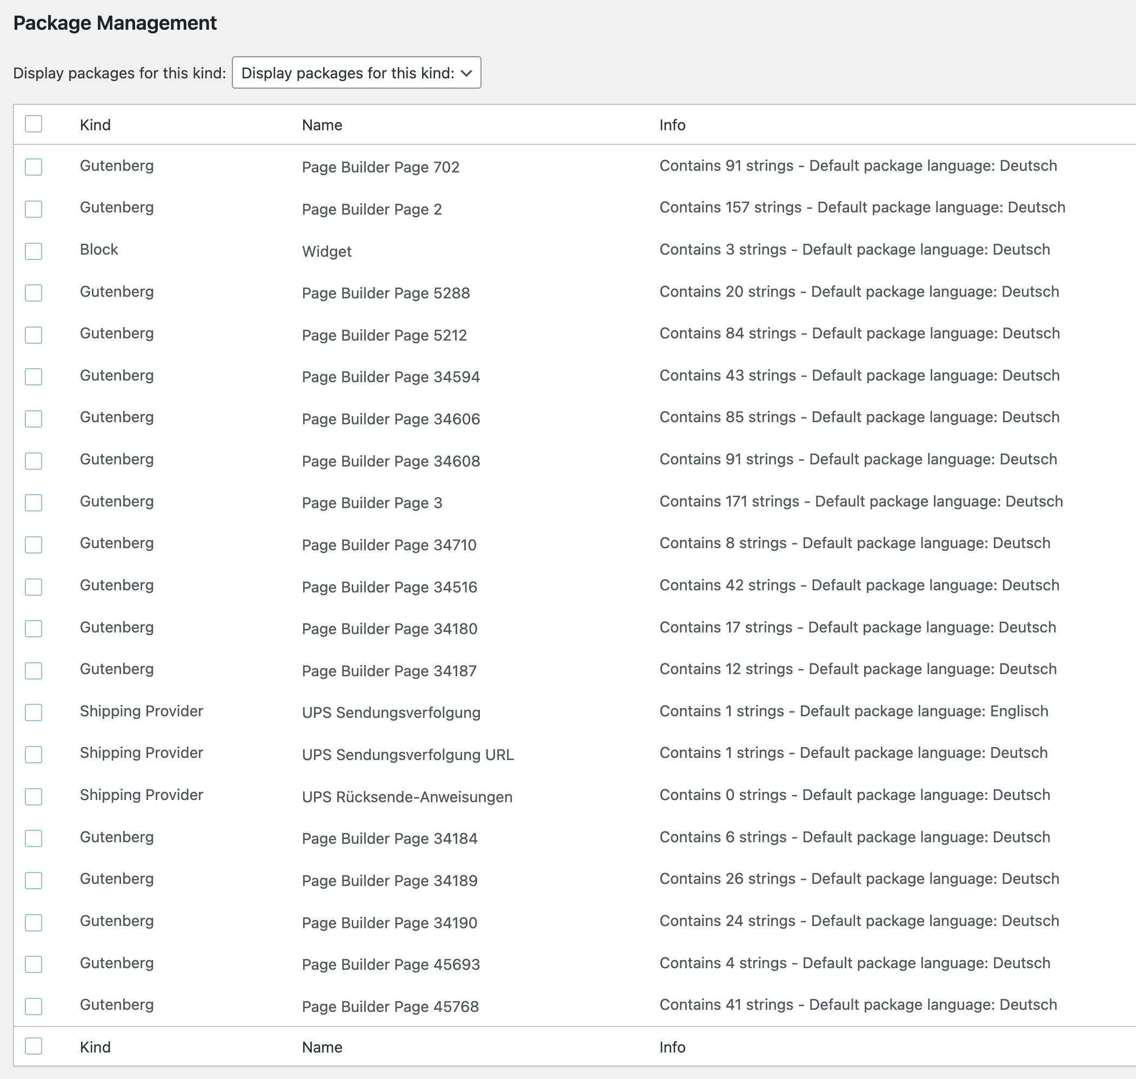Image resolution: width=1136 pixels, height=1079 pixels.
Task: Select the Widget block package checkbox
Action: tap(34, 251)
